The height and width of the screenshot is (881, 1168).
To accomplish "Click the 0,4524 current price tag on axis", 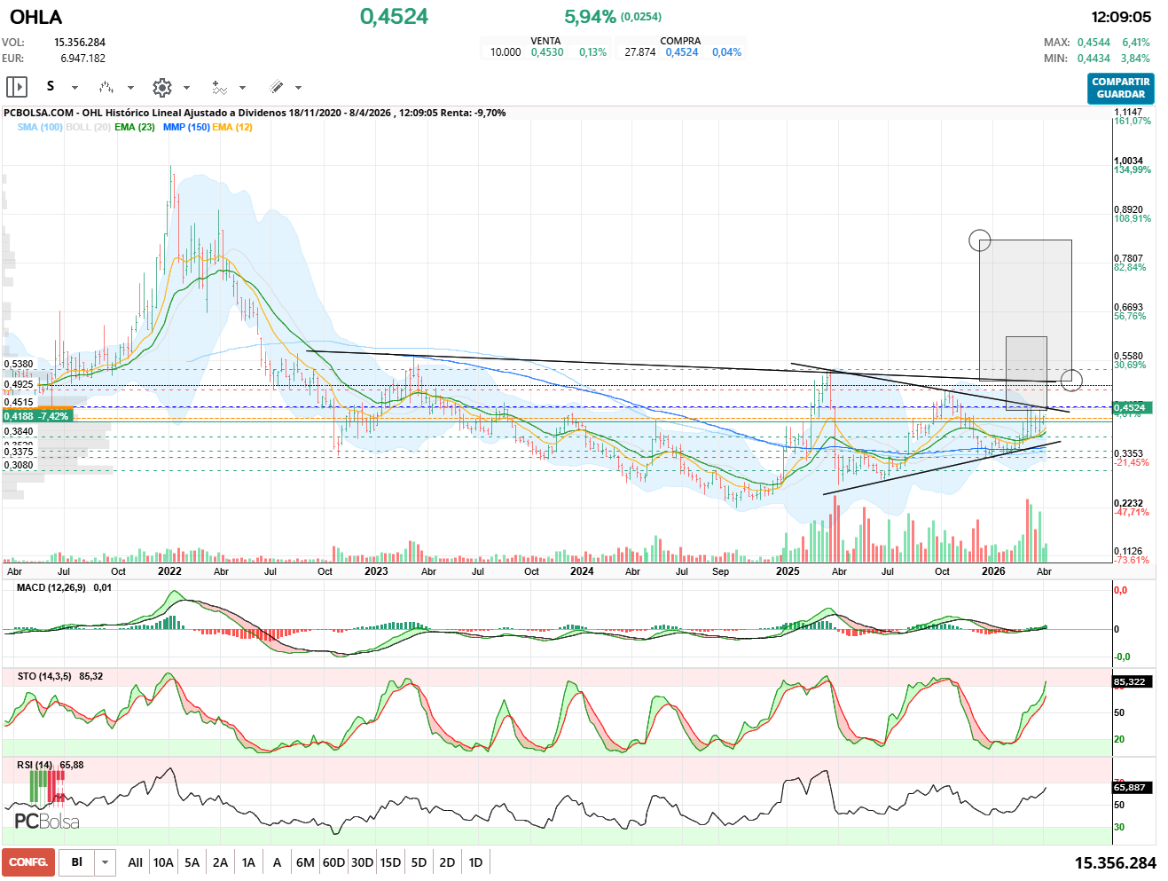I will [x=1132, y=408].
